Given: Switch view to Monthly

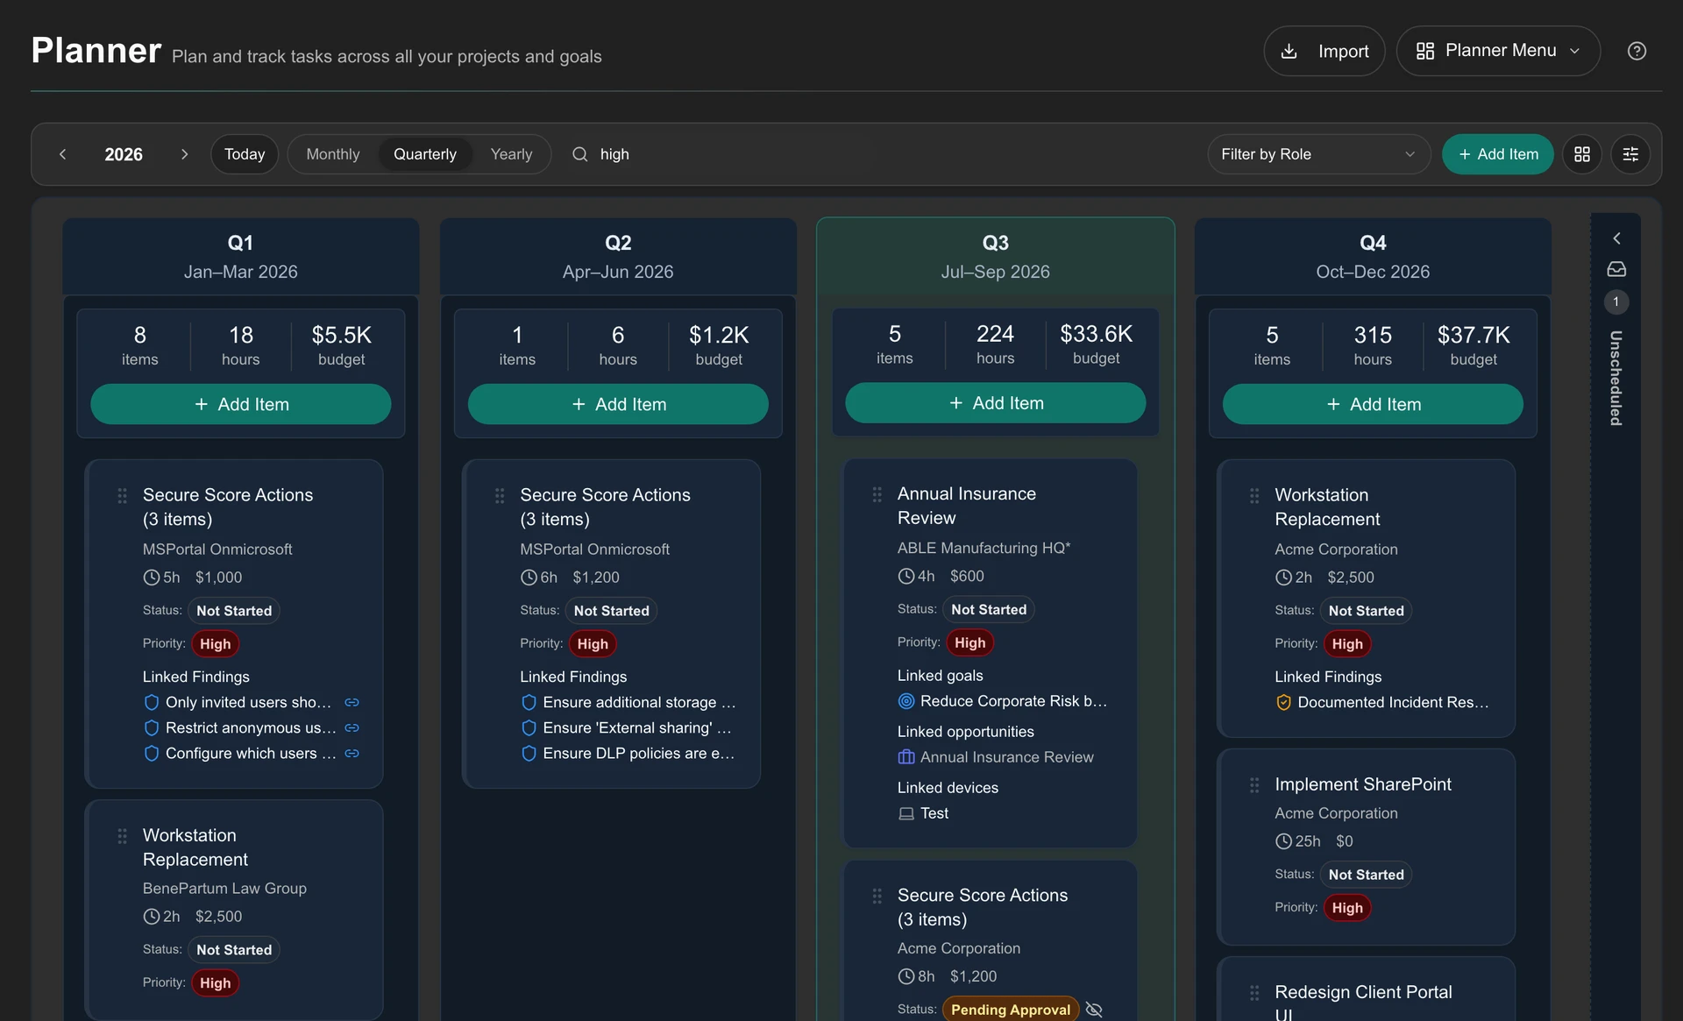Looking at the screenshot, I should tap(332, 154).
